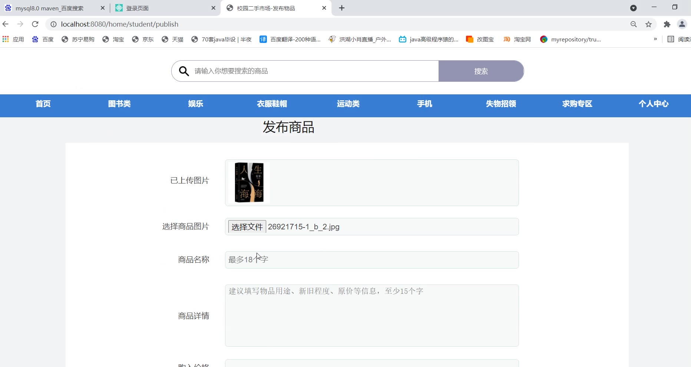Show more bookmarks with the chevron
Image resolution: width=691 pixels, height=367 pixels.
click(655, 39)
